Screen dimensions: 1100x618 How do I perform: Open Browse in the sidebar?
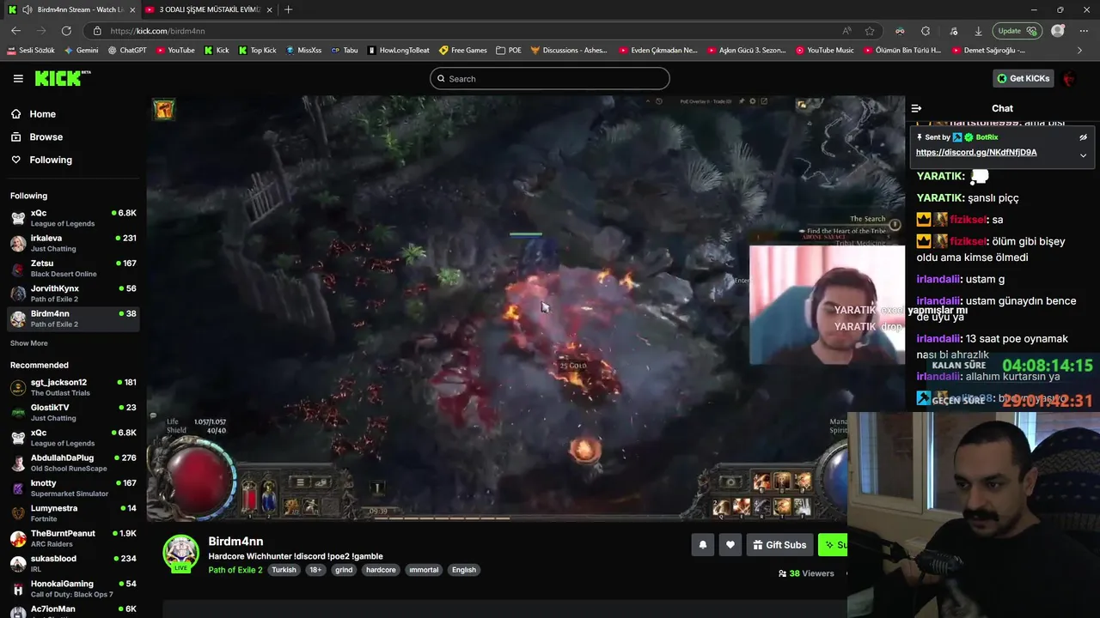[46, 137]
